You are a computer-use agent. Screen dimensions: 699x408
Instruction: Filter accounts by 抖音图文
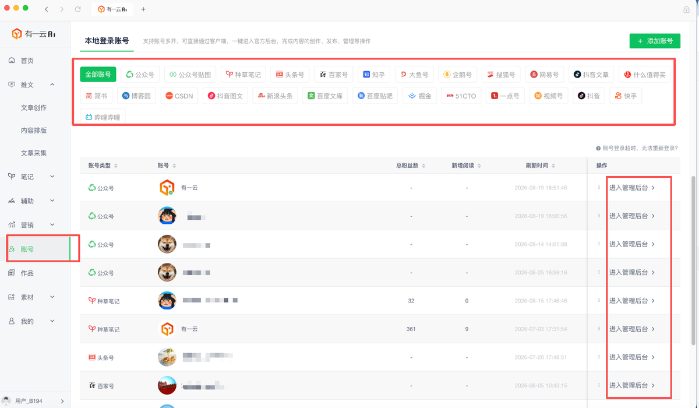coord(226,96)
